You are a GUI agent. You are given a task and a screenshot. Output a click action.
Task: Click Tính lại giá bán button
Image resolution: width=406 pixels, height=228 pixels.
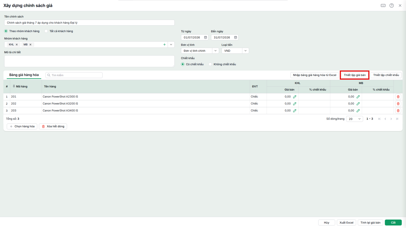click(370, 223)
